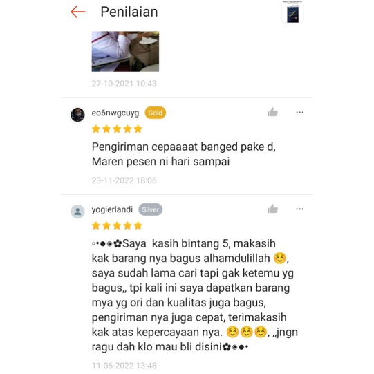The height and width of the screenshot is (374, 374).
Task: Tap the timestamp 23-11-2022 18:06
Action: 124,180
